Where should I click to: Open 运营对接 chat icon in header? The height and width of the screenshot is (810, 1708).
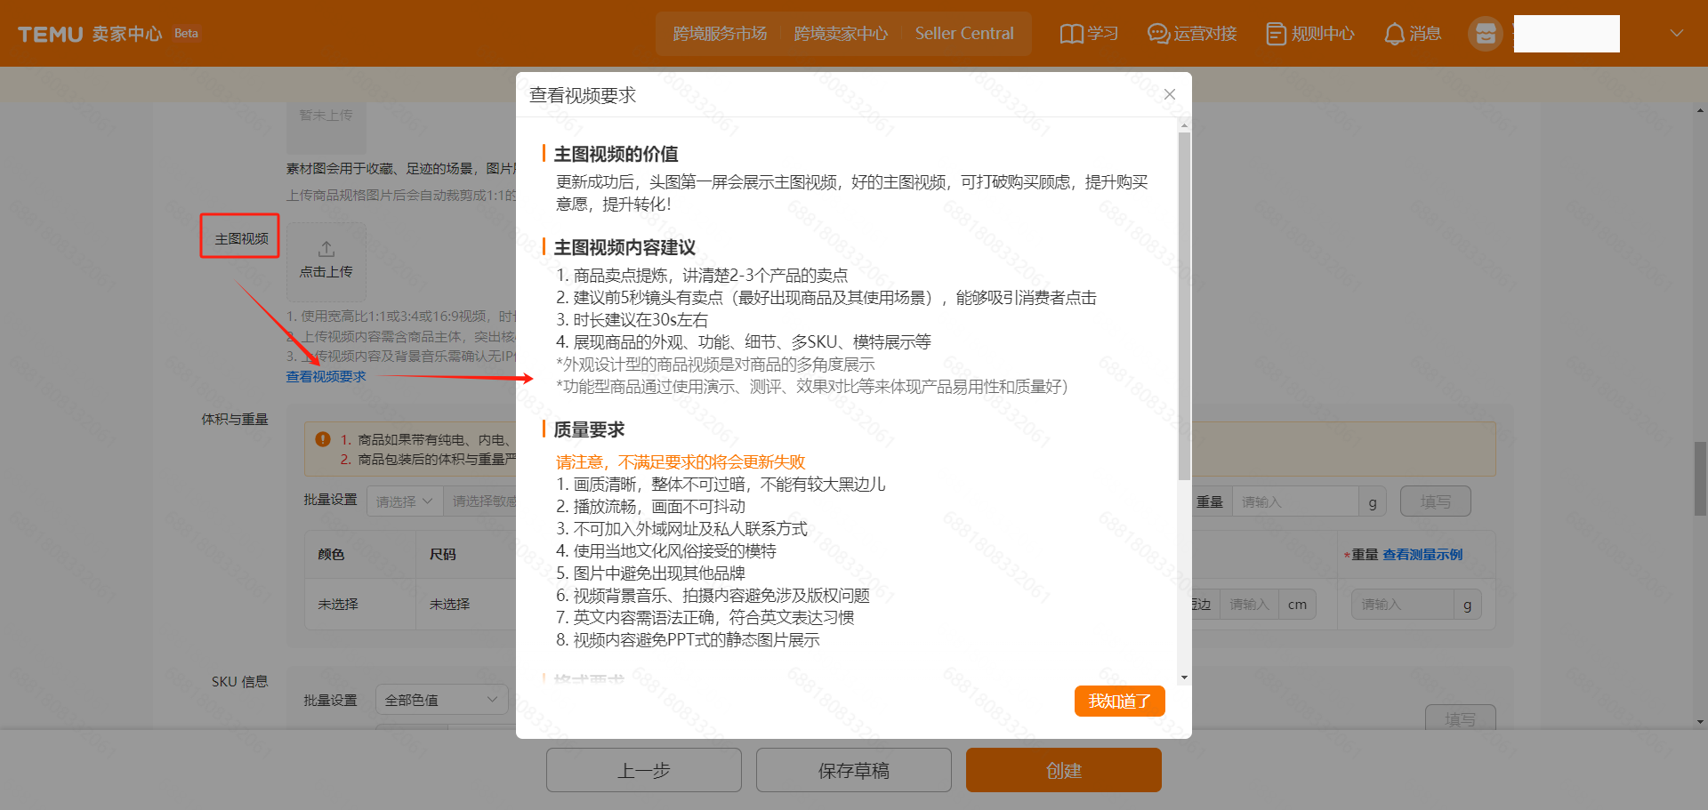click(1157, 34)
